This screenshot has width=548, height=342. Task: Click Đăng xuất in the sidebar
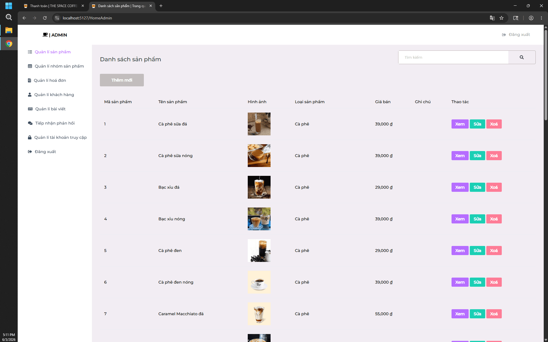(42, 152)
